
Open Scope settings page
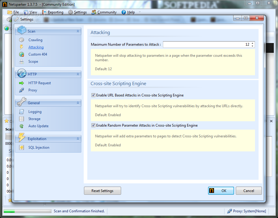tap(33, 62)
